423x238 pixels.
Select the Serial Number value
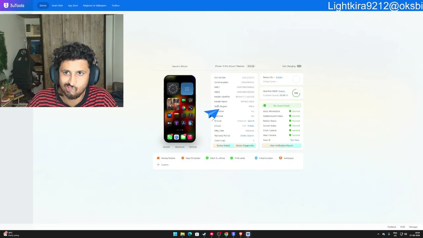point(248,82)
